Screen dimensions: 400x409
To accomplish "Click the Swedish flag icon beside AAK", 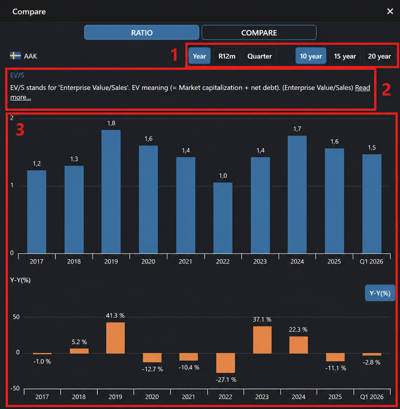I will [x=15, y=56].
